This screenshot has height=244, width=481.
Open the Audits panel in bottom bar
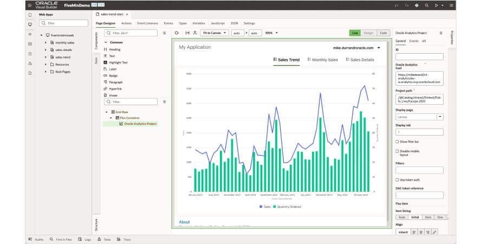click(36, 239)
